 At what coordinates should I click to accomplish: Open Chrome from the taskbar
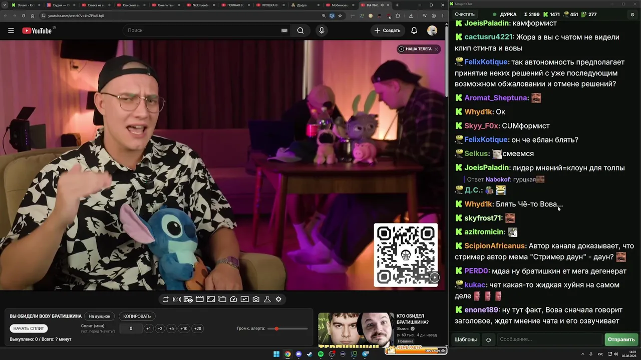[x=287, y=354]
